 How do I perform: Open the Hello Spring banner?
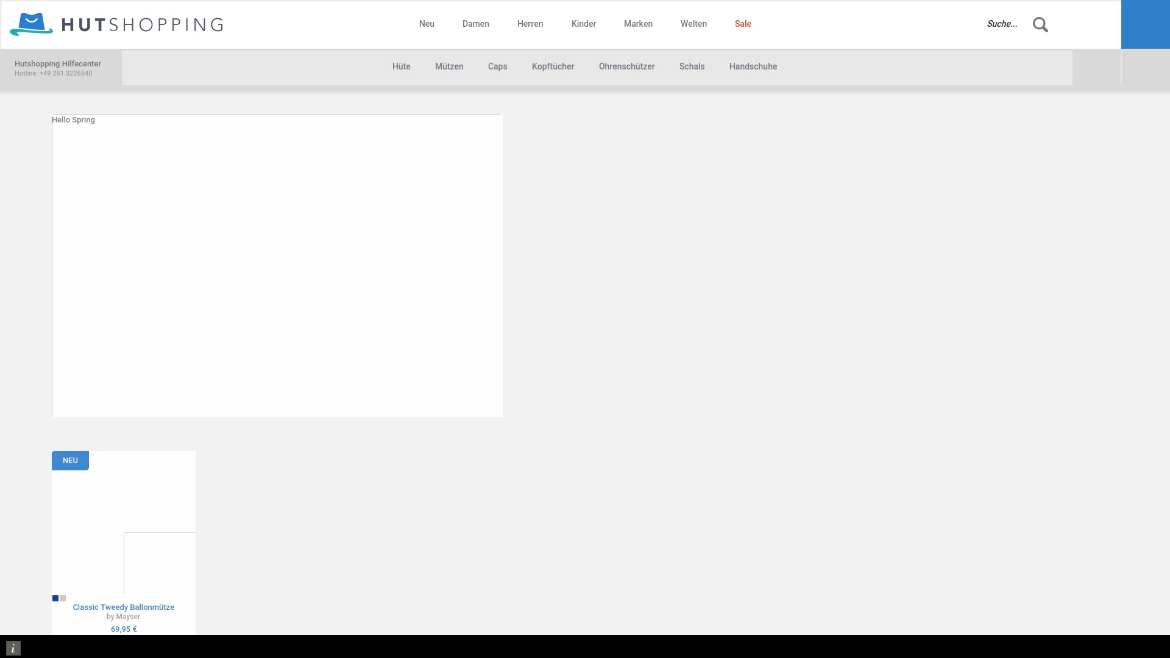click(x=277, y=266)
